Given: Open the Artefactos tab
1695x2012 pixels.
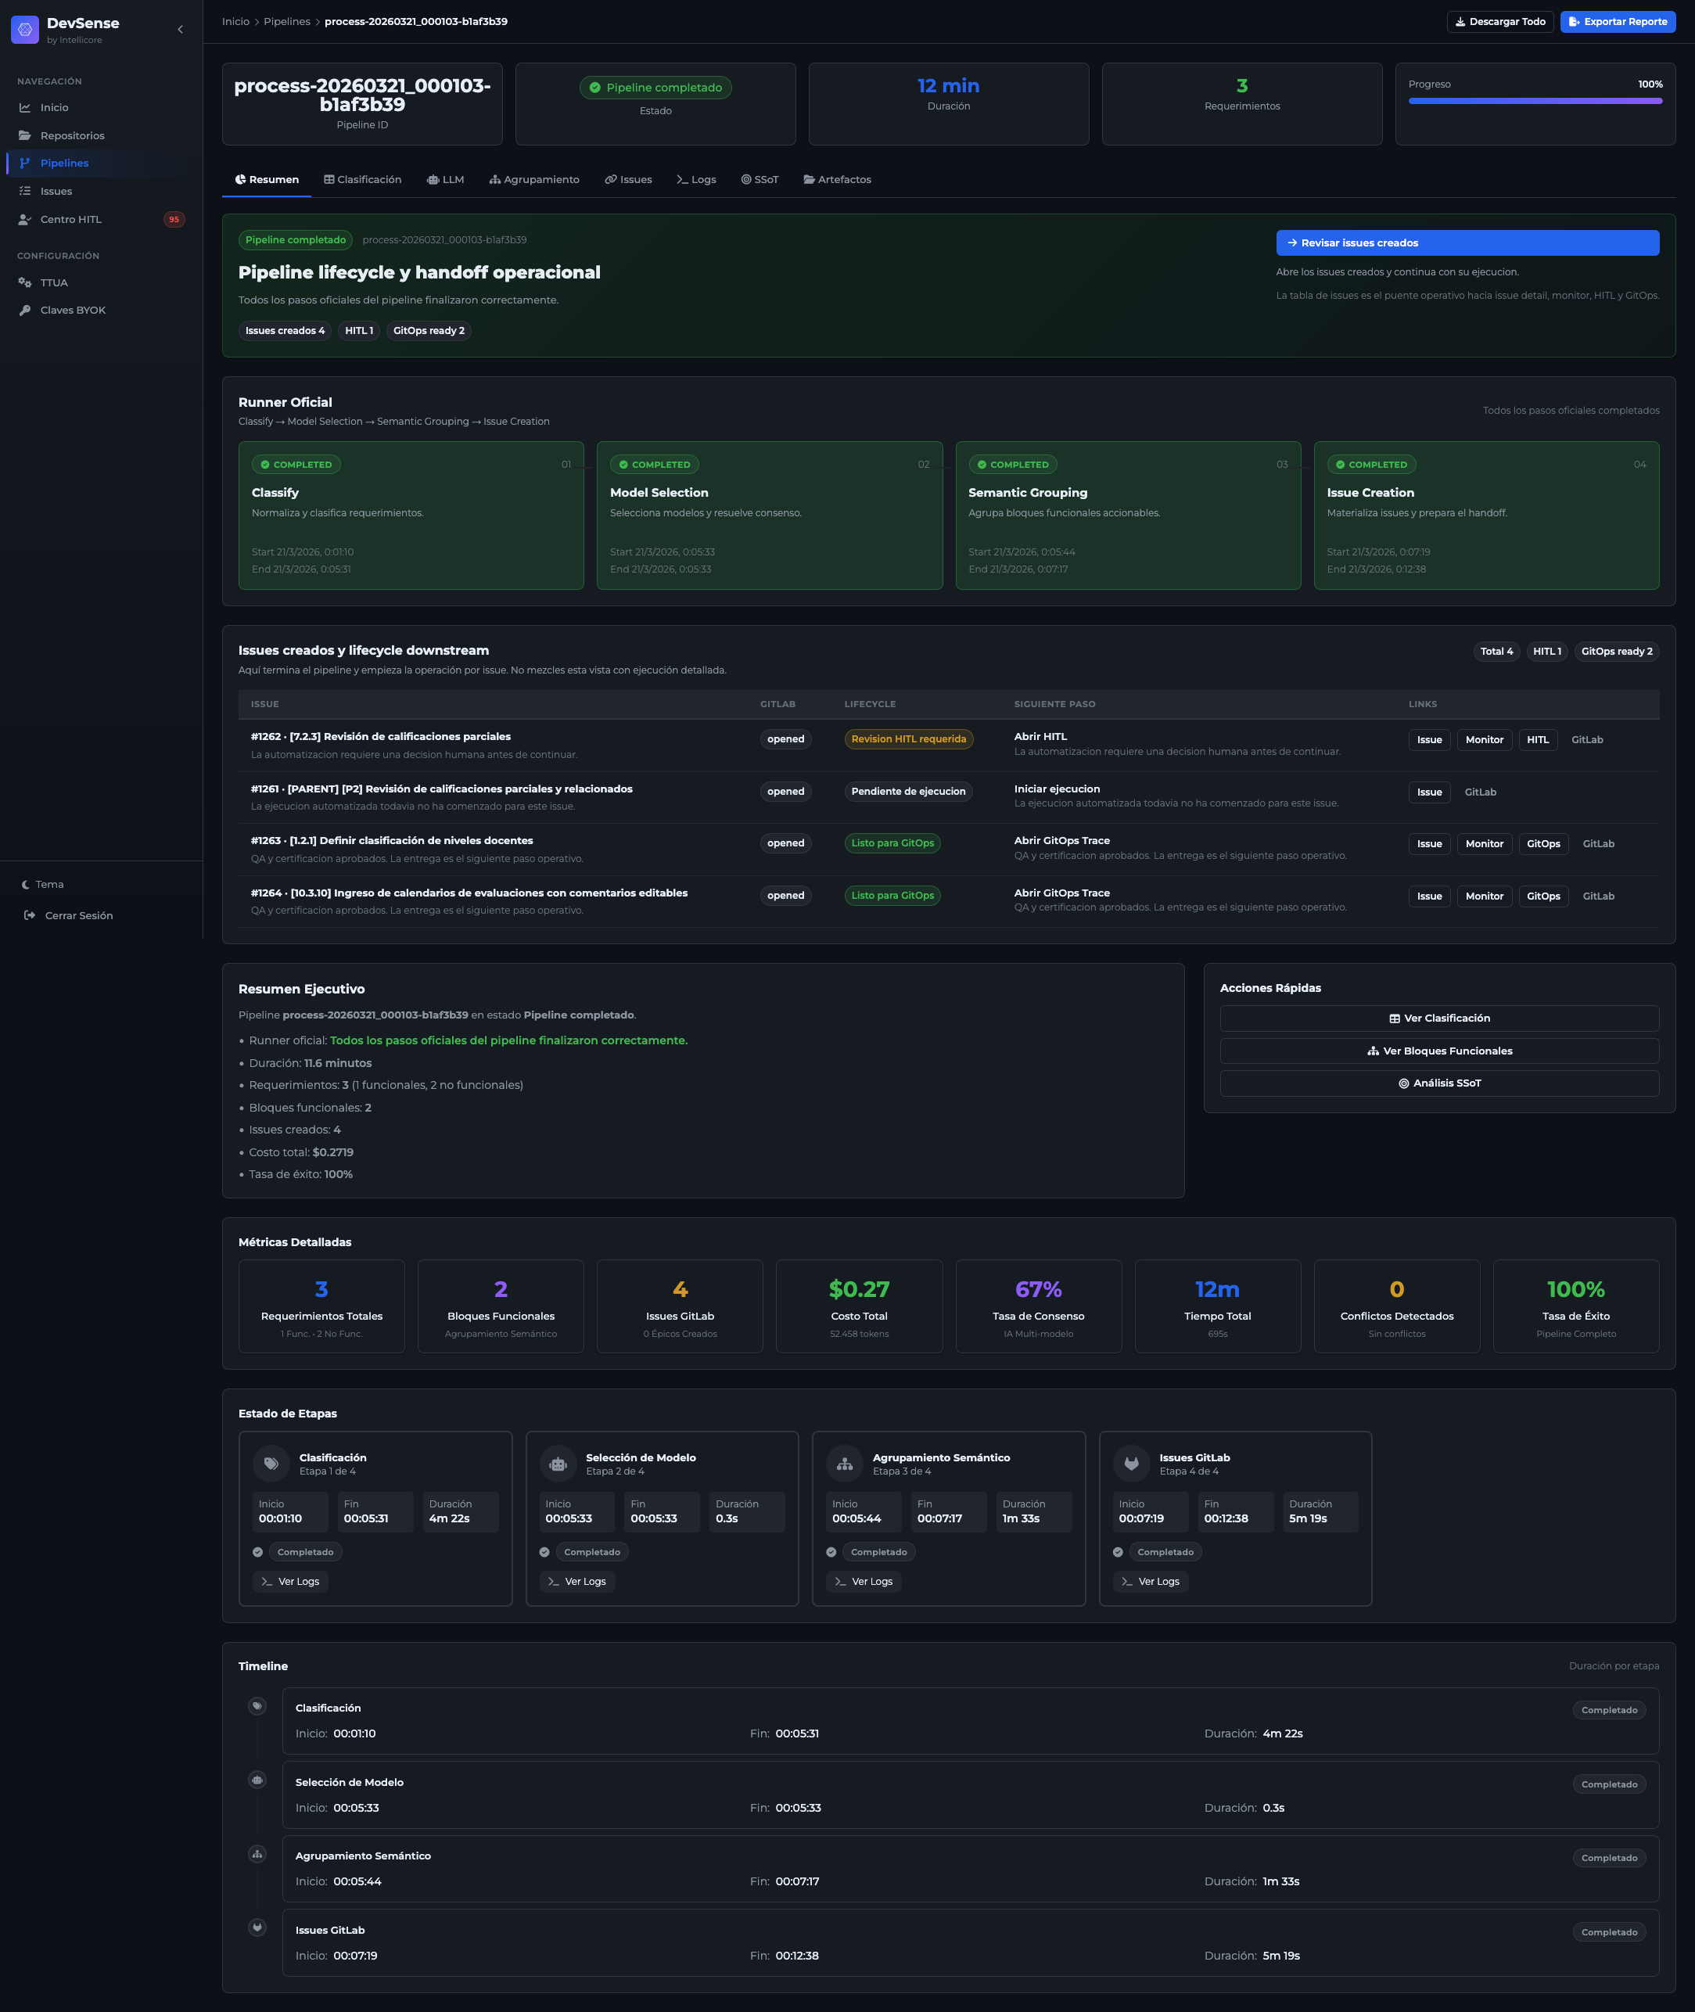Looking at the screenshot, I should [837, 180].
